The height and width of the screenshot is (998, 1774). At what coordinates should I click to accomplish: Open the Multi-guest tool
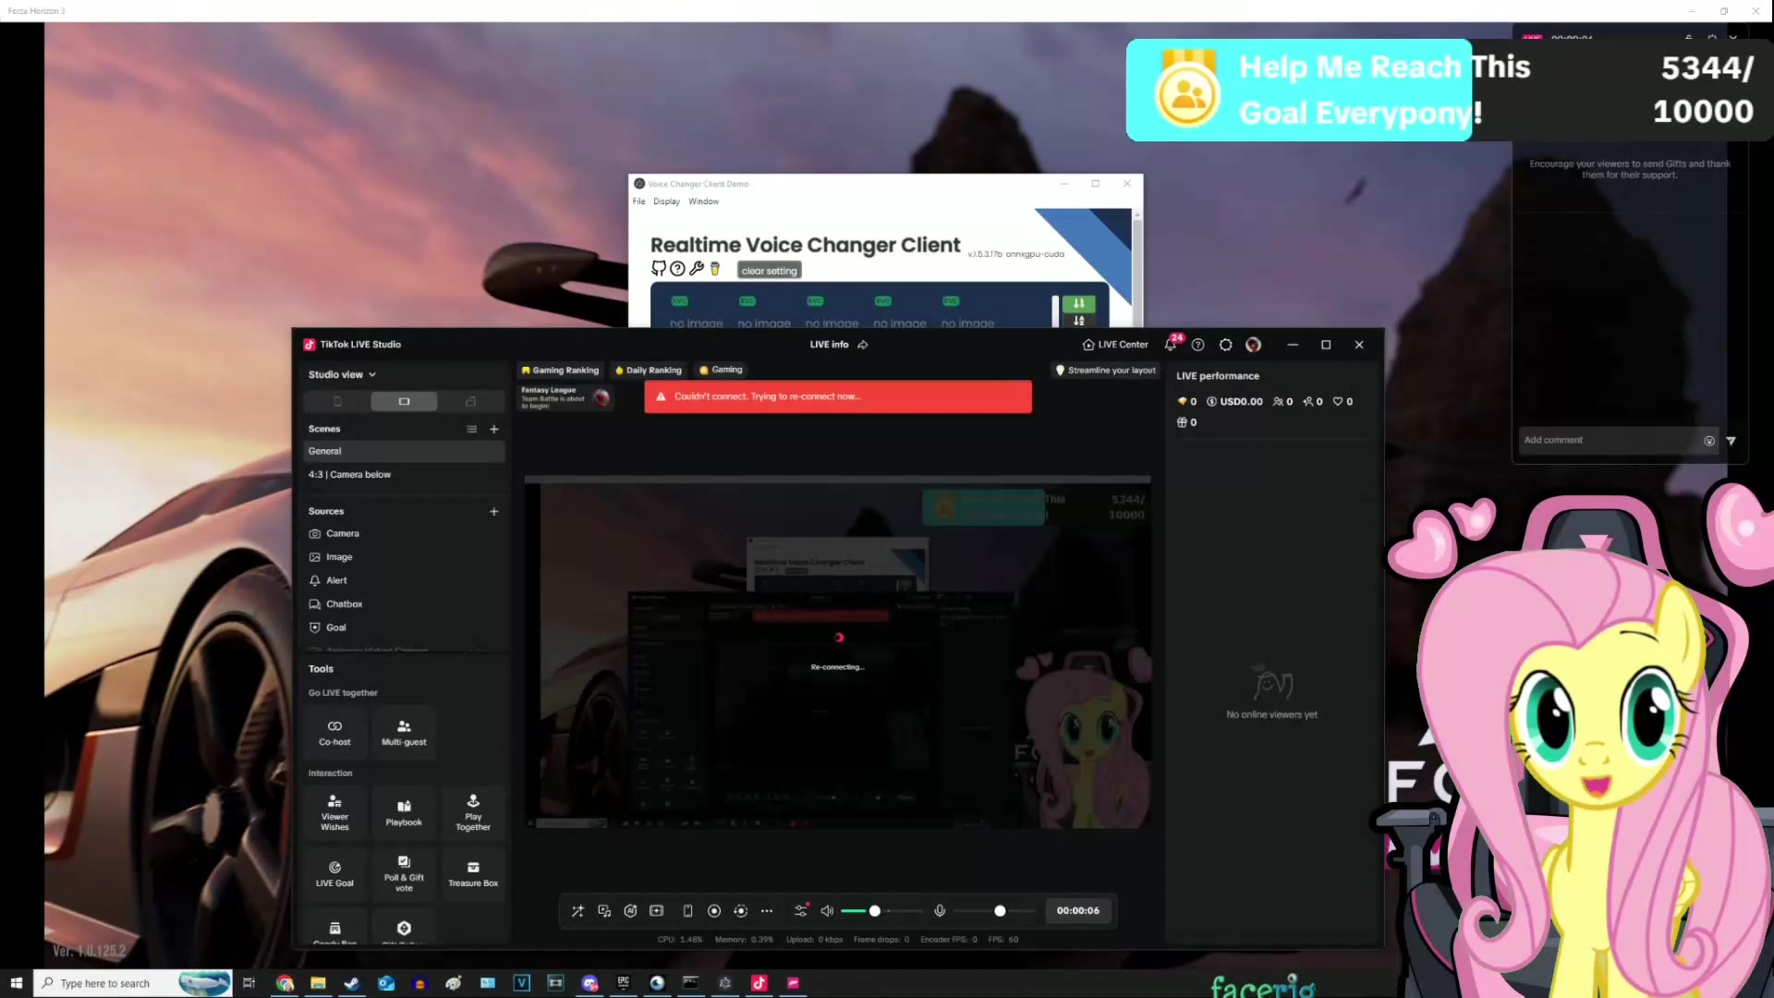(404, 732)
